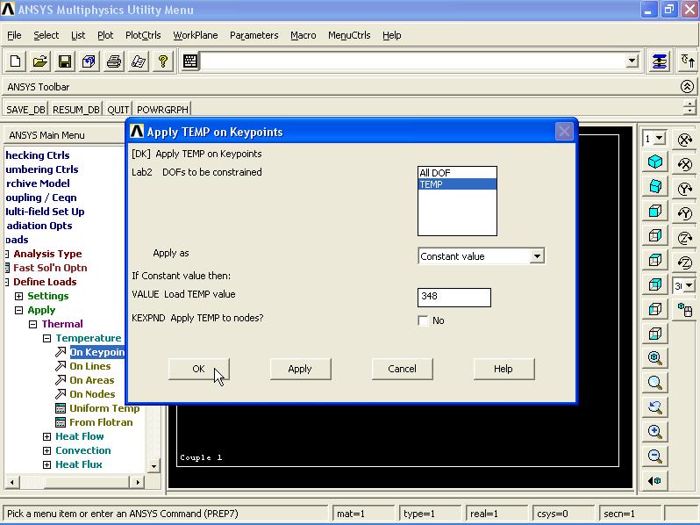This screenshot has height=525, width=700.
Task: Expand the Heat Flux tree node
Action: 46,464
